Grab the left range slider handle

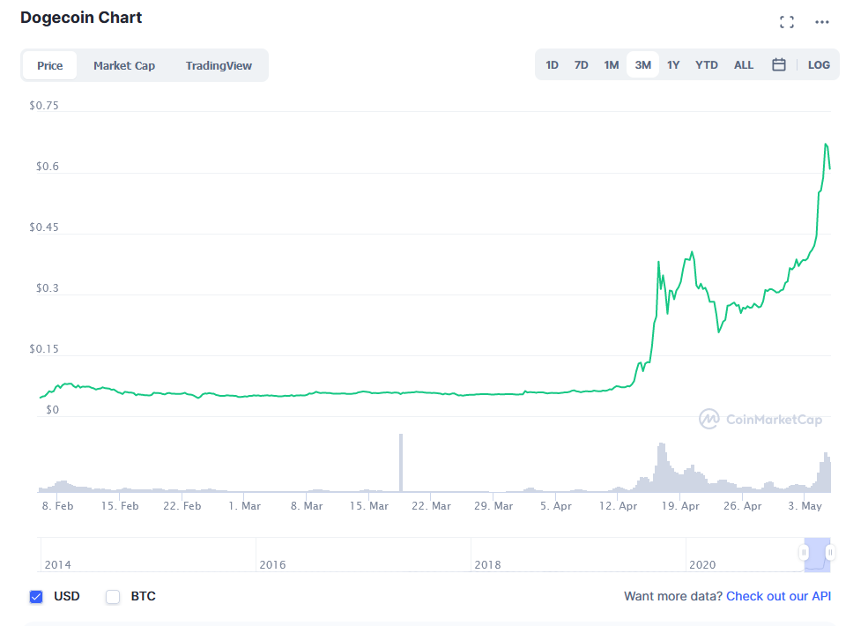pos(804,553)
